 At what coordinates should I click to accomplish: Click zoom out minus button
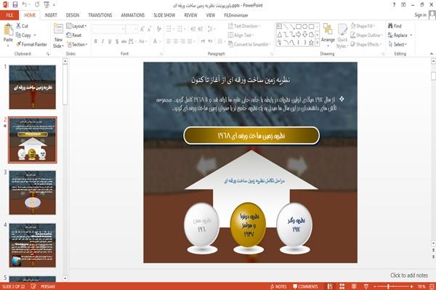point(375,286)
